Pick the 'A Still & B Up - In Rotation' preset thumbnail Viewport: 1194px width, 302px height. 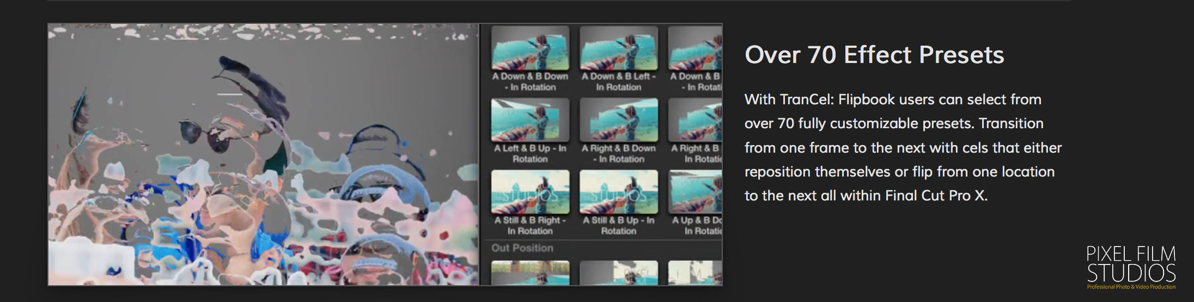[618, 192]
